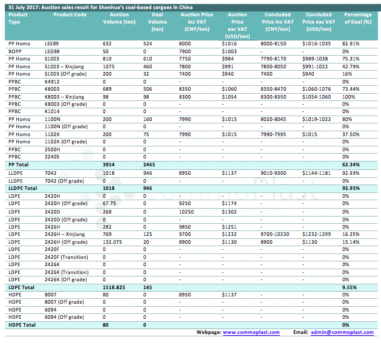Select the BOPP product type cell

(x=16, y=51)
